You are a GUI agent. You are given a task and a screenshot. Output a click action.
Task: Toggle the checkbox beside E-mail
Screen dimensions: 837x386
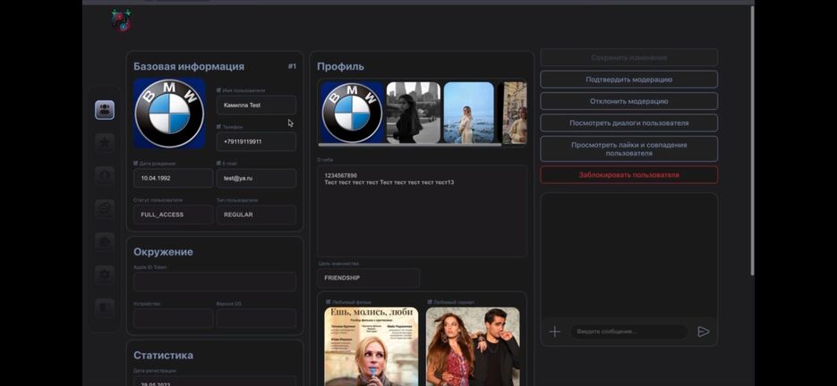(218, 164)
